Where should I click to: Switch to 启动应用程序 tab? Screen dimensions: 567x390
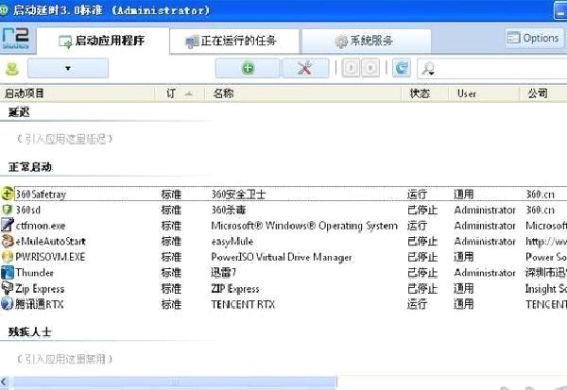pos(103,41)
